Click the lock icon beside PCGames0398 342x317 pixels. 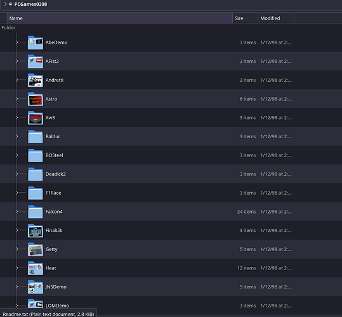[x=10, y=4]
